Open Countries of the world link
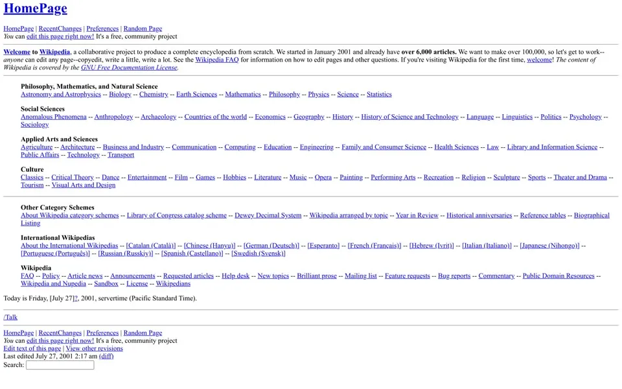 point(215,117)
